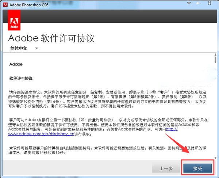This screenshot has height=178, width=219.
Task: Open the adobe.com thirdparty_cn hyperlink
Action: coord(41,134)
